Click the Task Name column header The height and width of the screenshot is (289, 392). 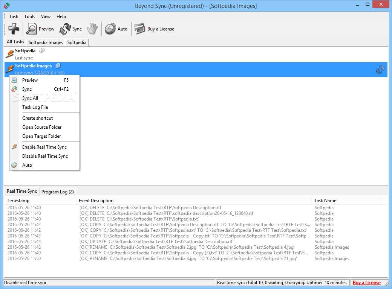(346, 201)
